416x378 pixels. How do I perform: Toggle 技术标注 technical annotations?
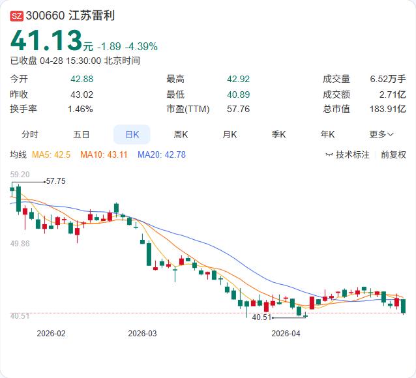[353, 154]
